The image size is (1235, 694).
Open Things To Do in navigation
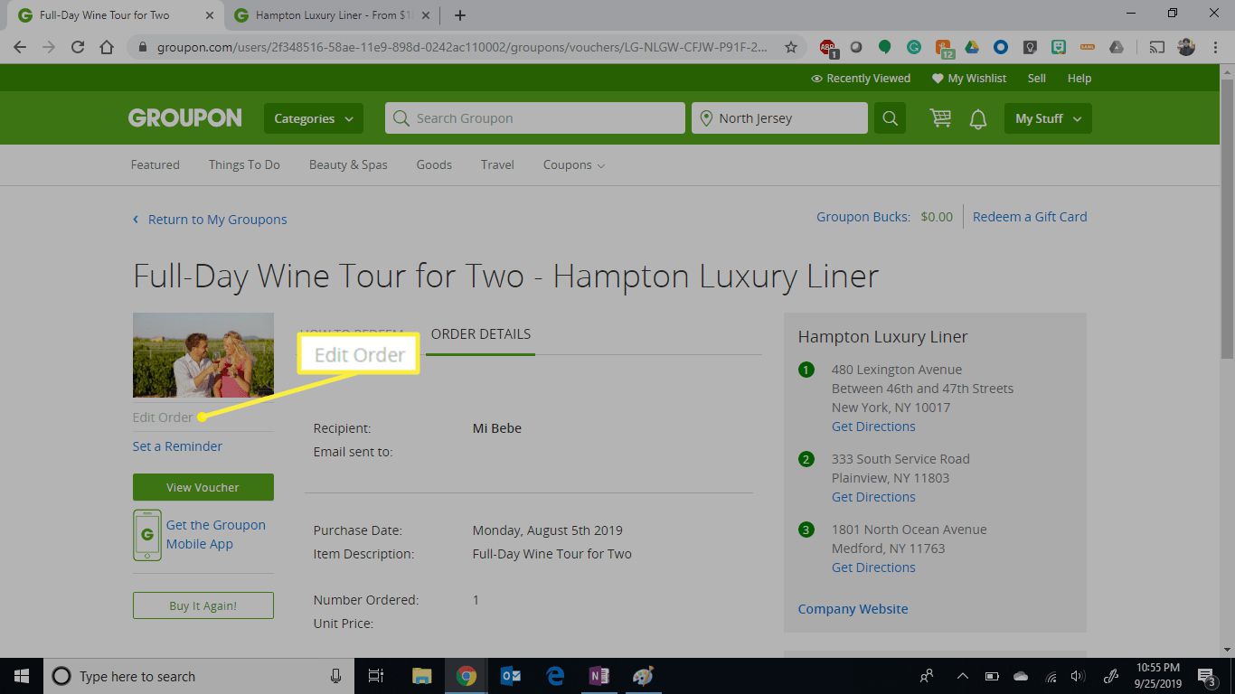pos(244,164)
